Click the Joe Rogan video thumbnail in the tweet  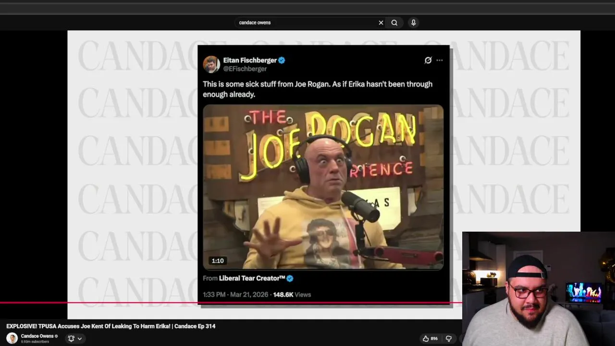[x=323, y=187]
